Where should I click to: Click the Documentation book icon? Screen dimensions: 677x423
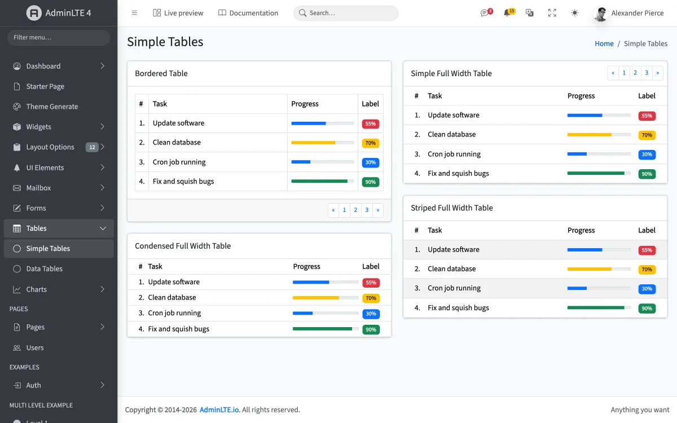tap(222, 13)
